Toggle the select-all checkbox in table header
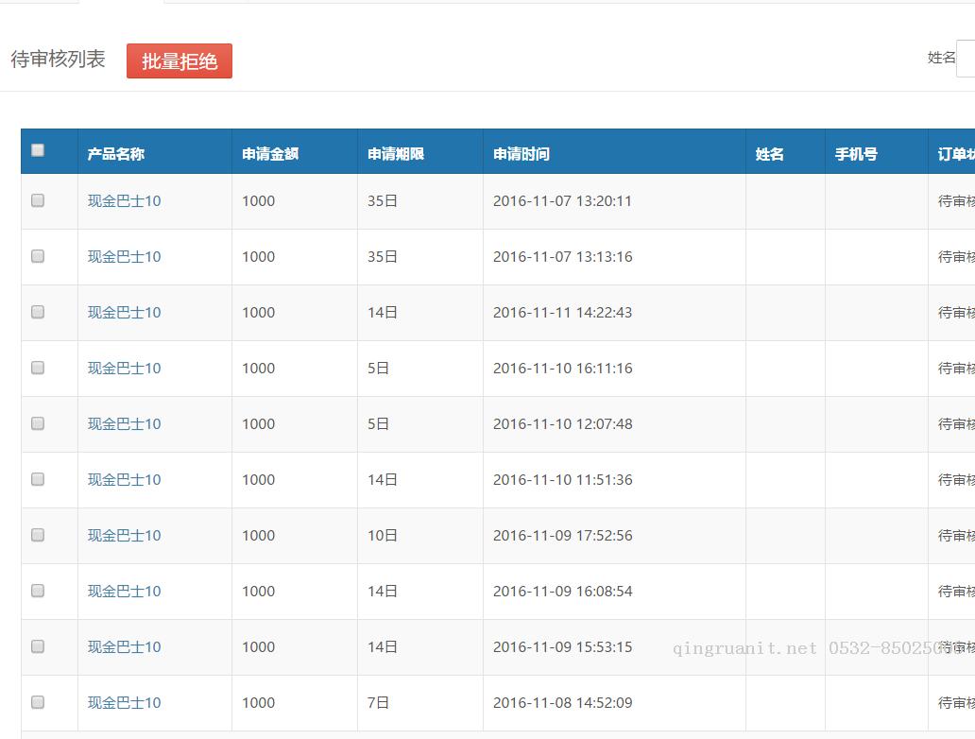 (x=38, y=150)
